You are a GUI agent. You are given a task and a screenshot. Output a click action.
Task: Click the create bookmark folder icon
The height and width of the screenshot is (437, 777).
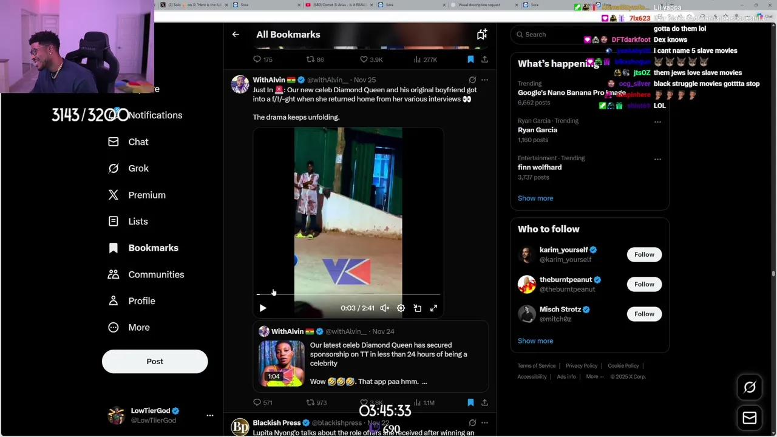tap(481, 35)
